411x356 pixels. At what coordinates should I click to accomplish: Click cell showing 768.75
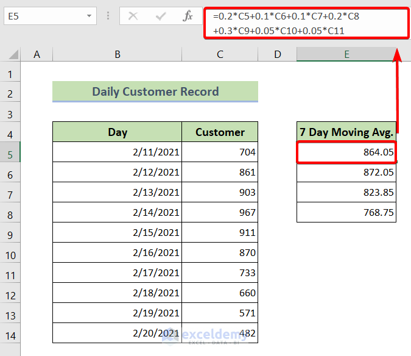(346, 213)
